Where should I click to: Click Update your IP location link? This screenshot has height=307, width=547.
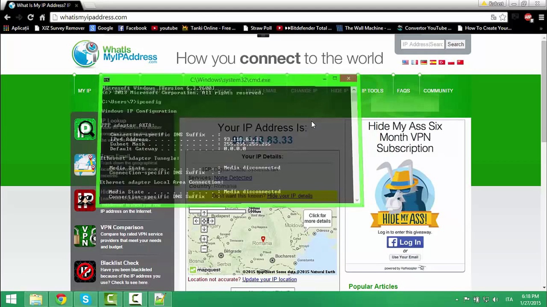(x=269, y=279)
